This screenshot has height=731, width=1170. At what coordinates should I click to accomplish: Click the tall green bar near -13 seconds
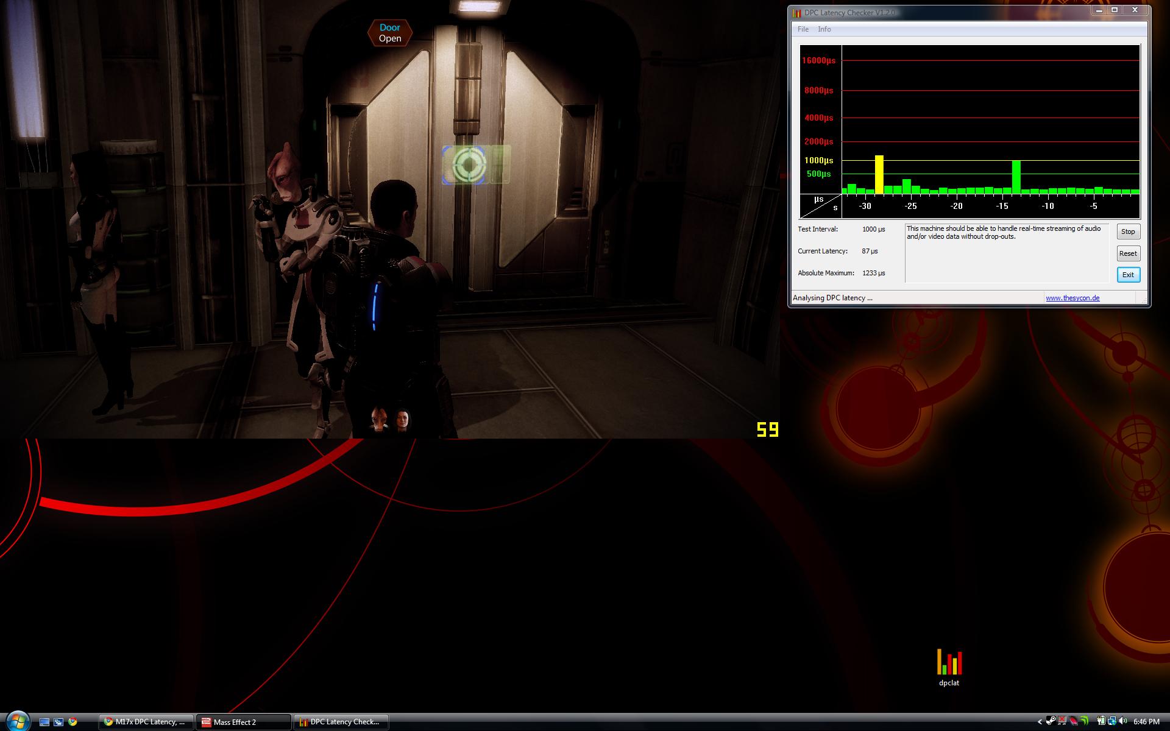click(1016, 177)
